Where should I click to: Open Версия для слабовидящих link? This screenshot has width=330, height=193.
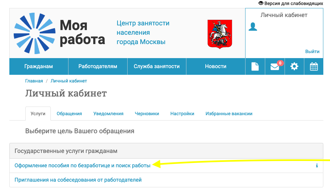pos(294,3)
